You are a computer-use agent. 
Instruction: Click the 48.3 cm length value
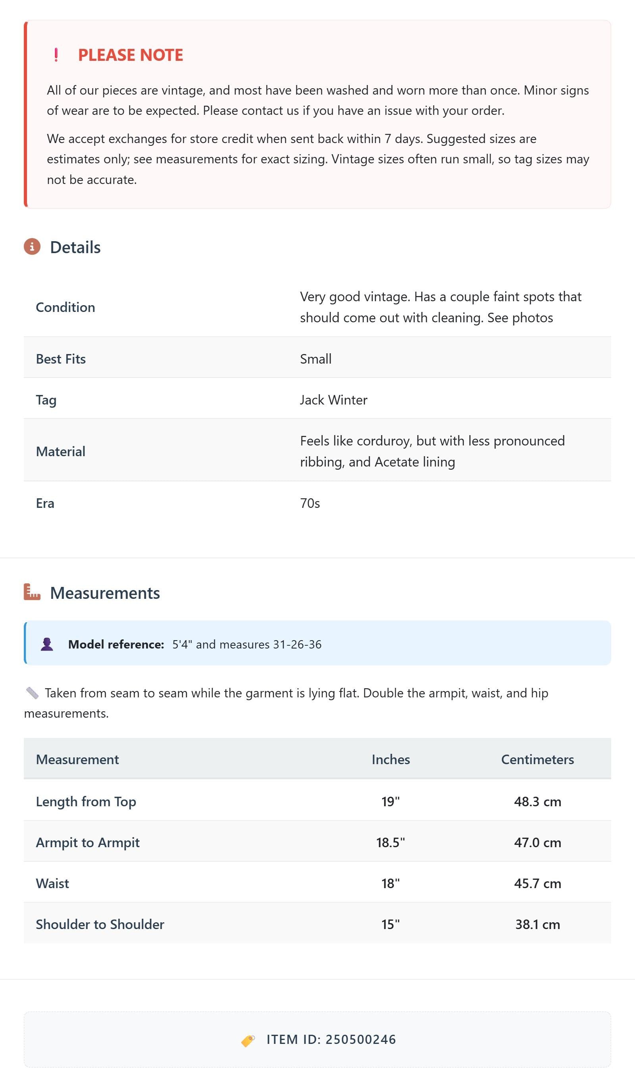click(x=538, y=802)
